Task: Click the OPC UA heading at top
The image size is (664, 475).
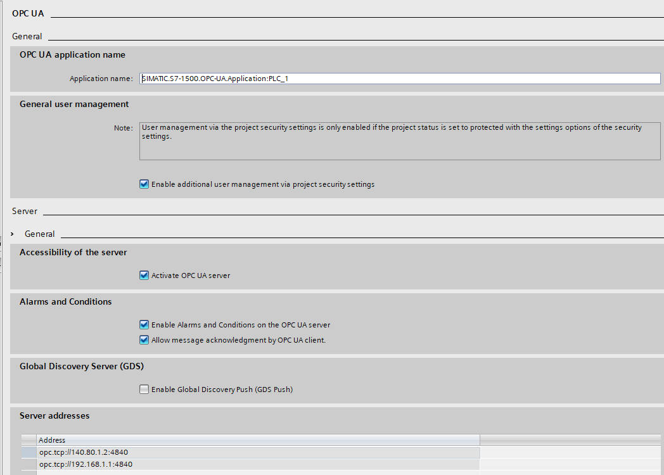Action: click(x=28, y=13)
